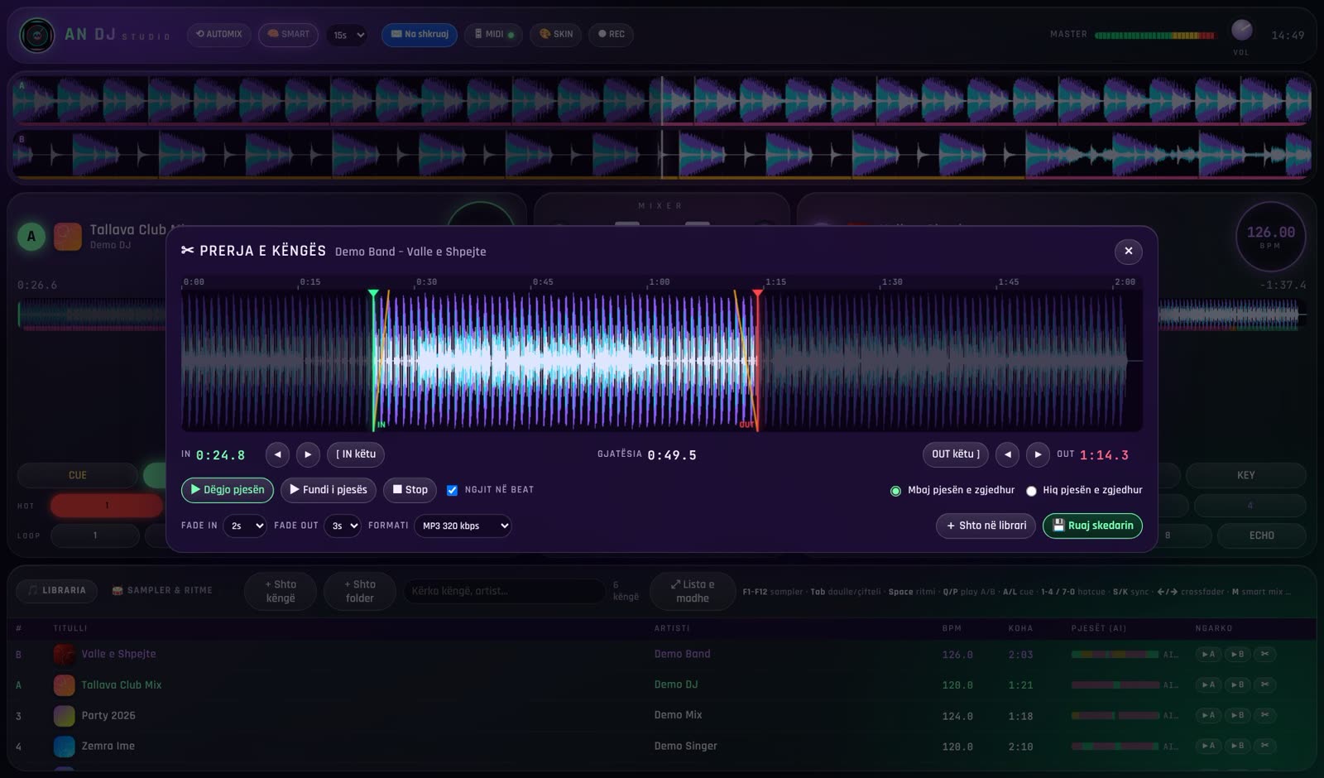The height and width of the screenshot is (778, 1324).
Task: Open the 15s automix interval dropdown
Action: 348,35
